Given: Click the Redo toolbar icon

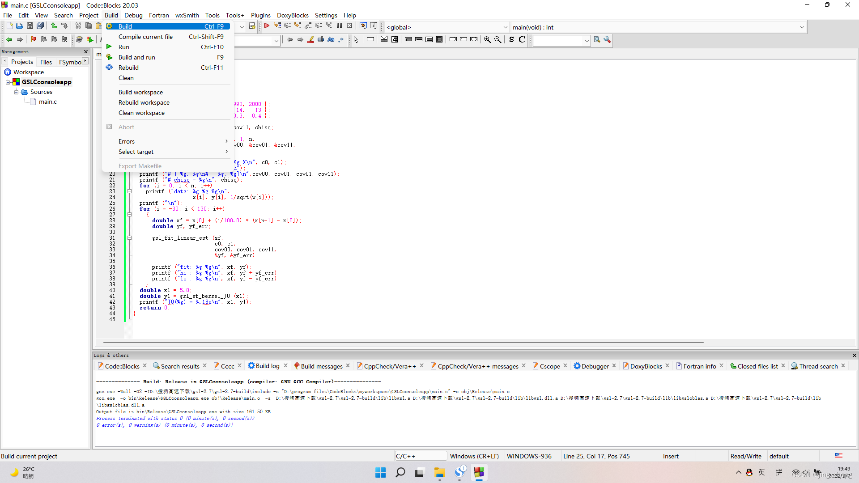Looking at the screenshot, I should [x=64, y=26].
